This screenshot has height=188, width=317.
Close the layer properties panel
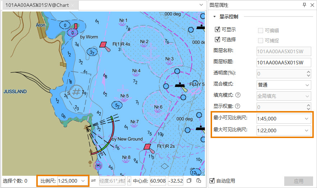pos(312,5)
